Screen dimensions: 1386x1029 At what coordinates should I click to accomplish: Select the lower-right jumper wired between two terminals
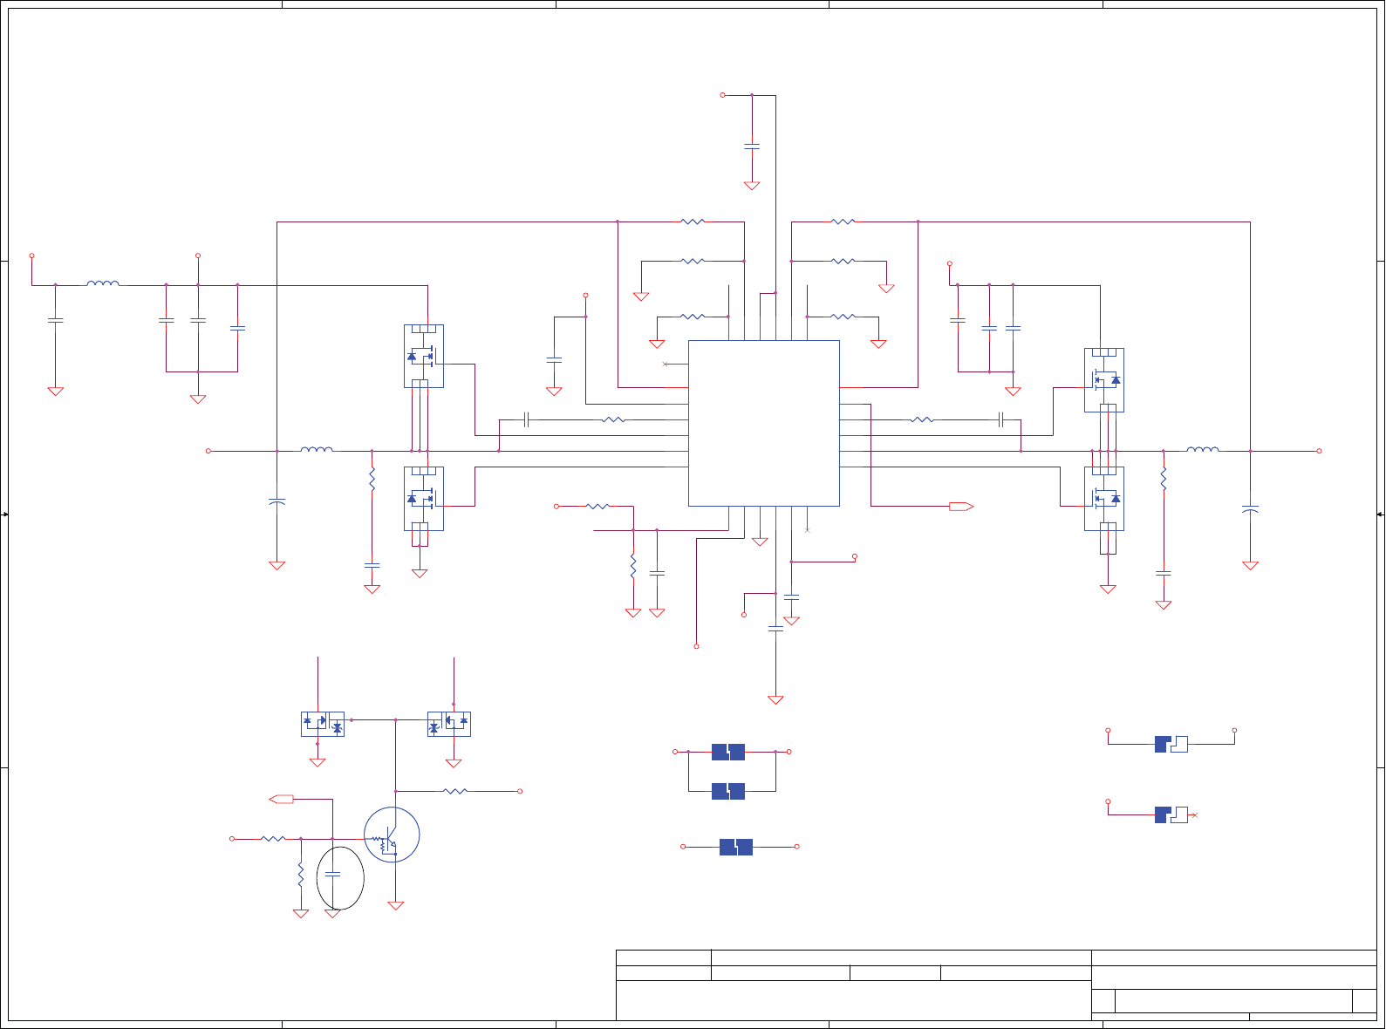click(1171, 744)
